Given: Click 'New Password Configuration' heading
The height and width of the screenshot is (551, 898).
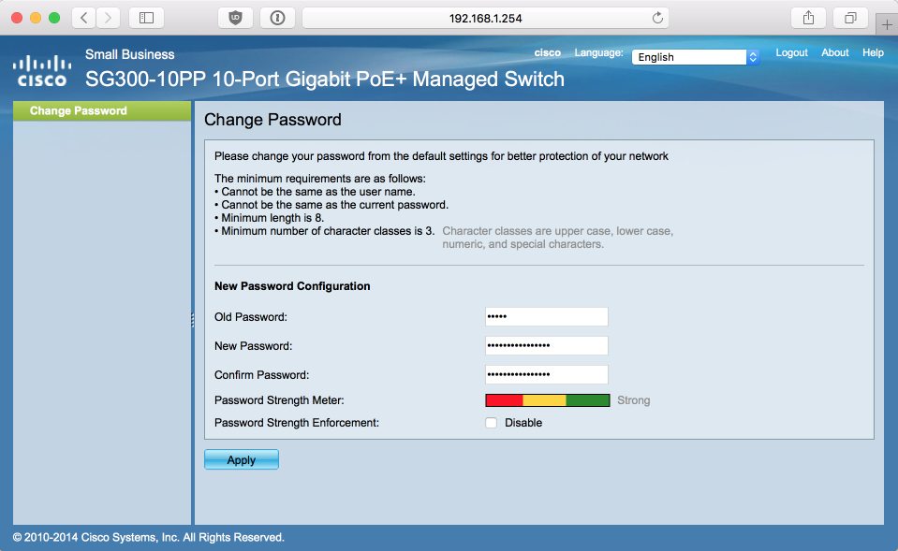Looking at the screenshot, I should tap(292, 286).
